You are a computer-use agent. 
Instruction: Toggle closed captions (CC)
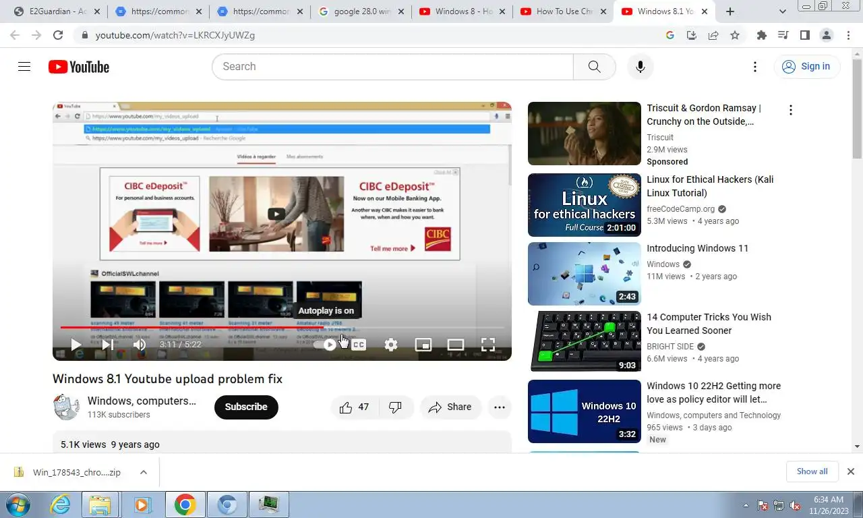coord(359,345)
